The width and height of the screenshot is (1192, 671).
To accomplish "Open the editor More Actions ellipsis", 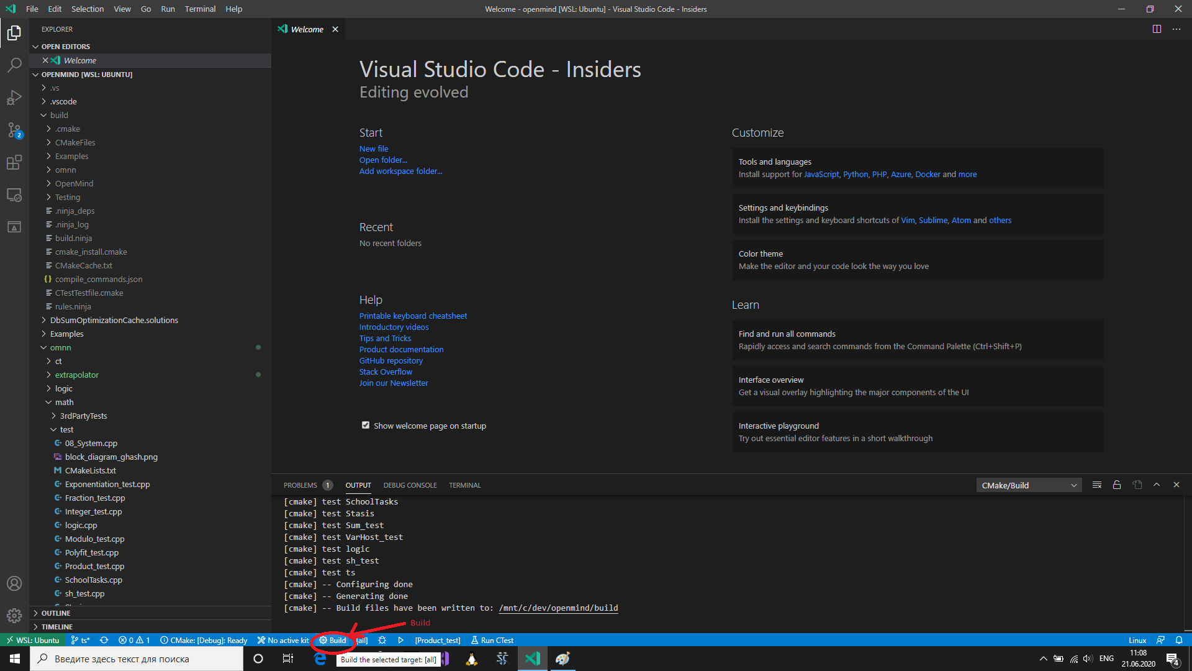I will [1176, 29].
